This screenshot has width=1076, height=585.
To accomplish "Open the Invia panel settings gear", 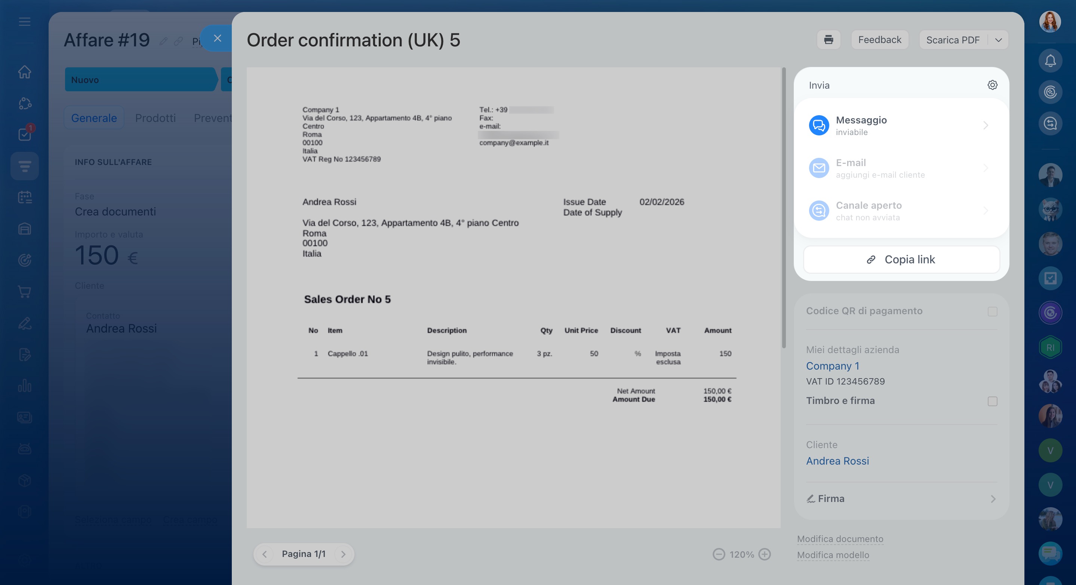I will tap(992, 85).
